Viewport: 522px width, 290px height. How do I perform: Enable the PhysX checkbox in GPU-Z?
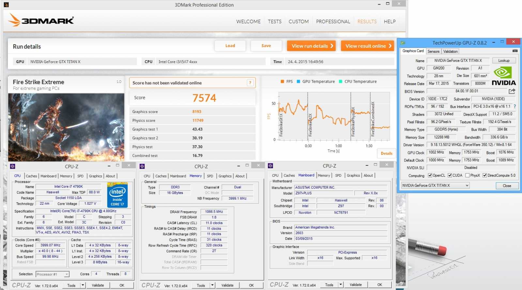point(468,175)
